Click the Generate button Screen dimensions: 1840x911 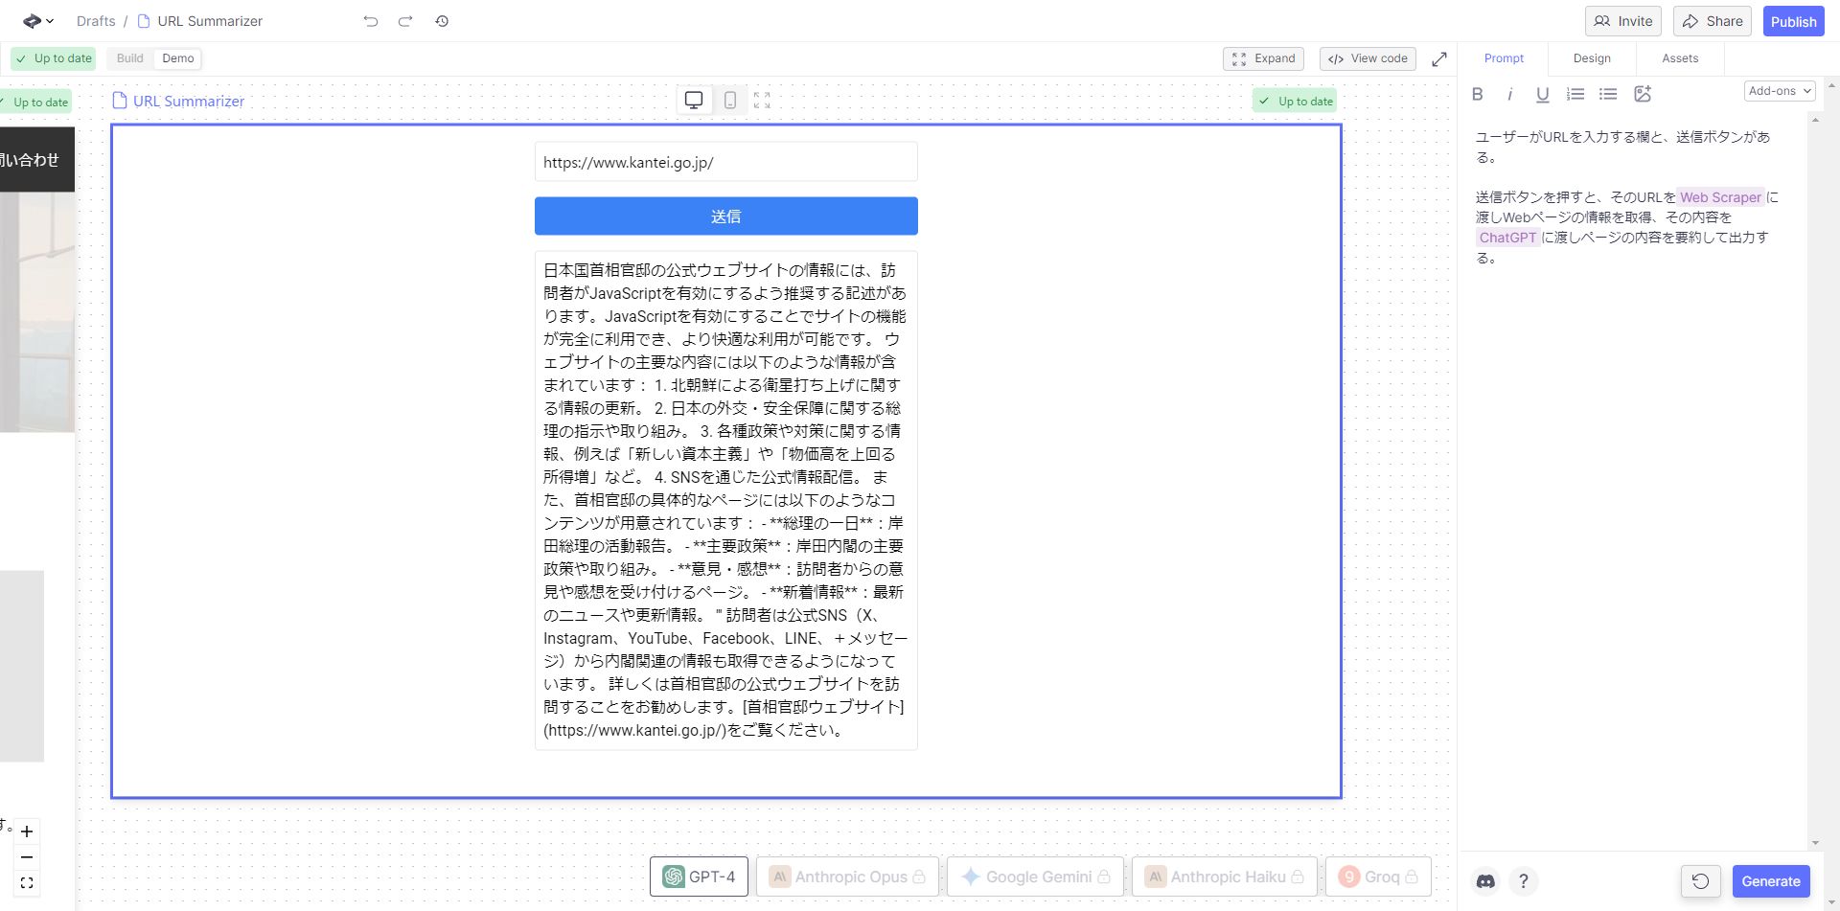coord(1770,880)
